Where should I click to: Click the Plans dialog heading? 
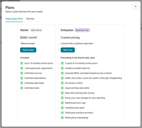(10, 8)
